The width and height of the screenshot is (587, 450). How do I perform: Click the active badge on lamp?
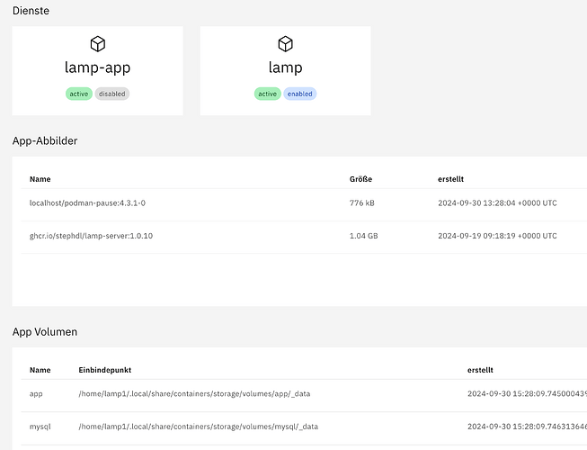coord(268,94)
